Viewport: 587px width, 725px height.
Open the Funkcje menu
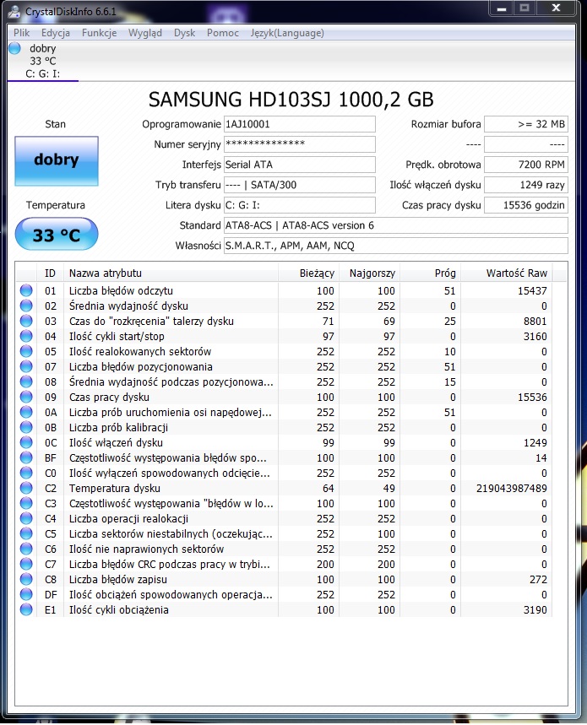99,33
